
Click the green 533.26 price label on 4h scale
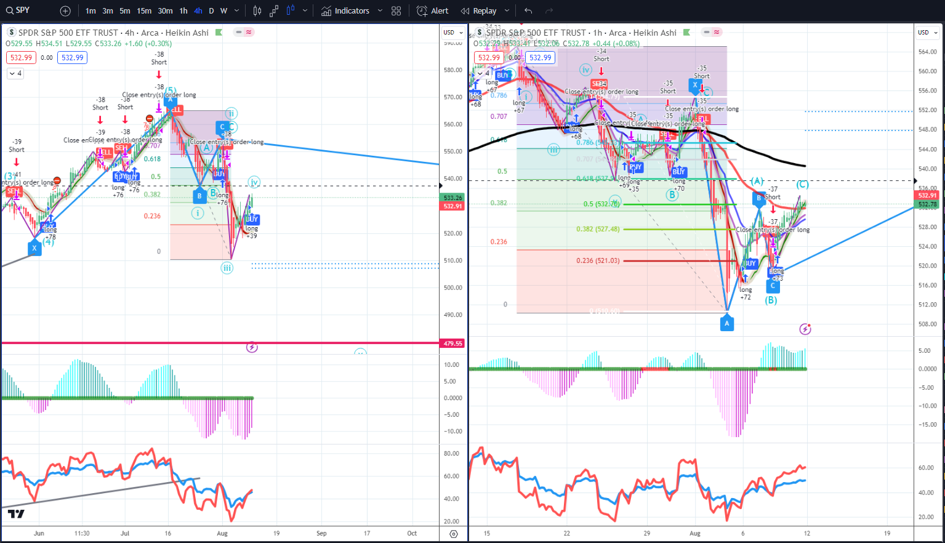tap(452, 198)
